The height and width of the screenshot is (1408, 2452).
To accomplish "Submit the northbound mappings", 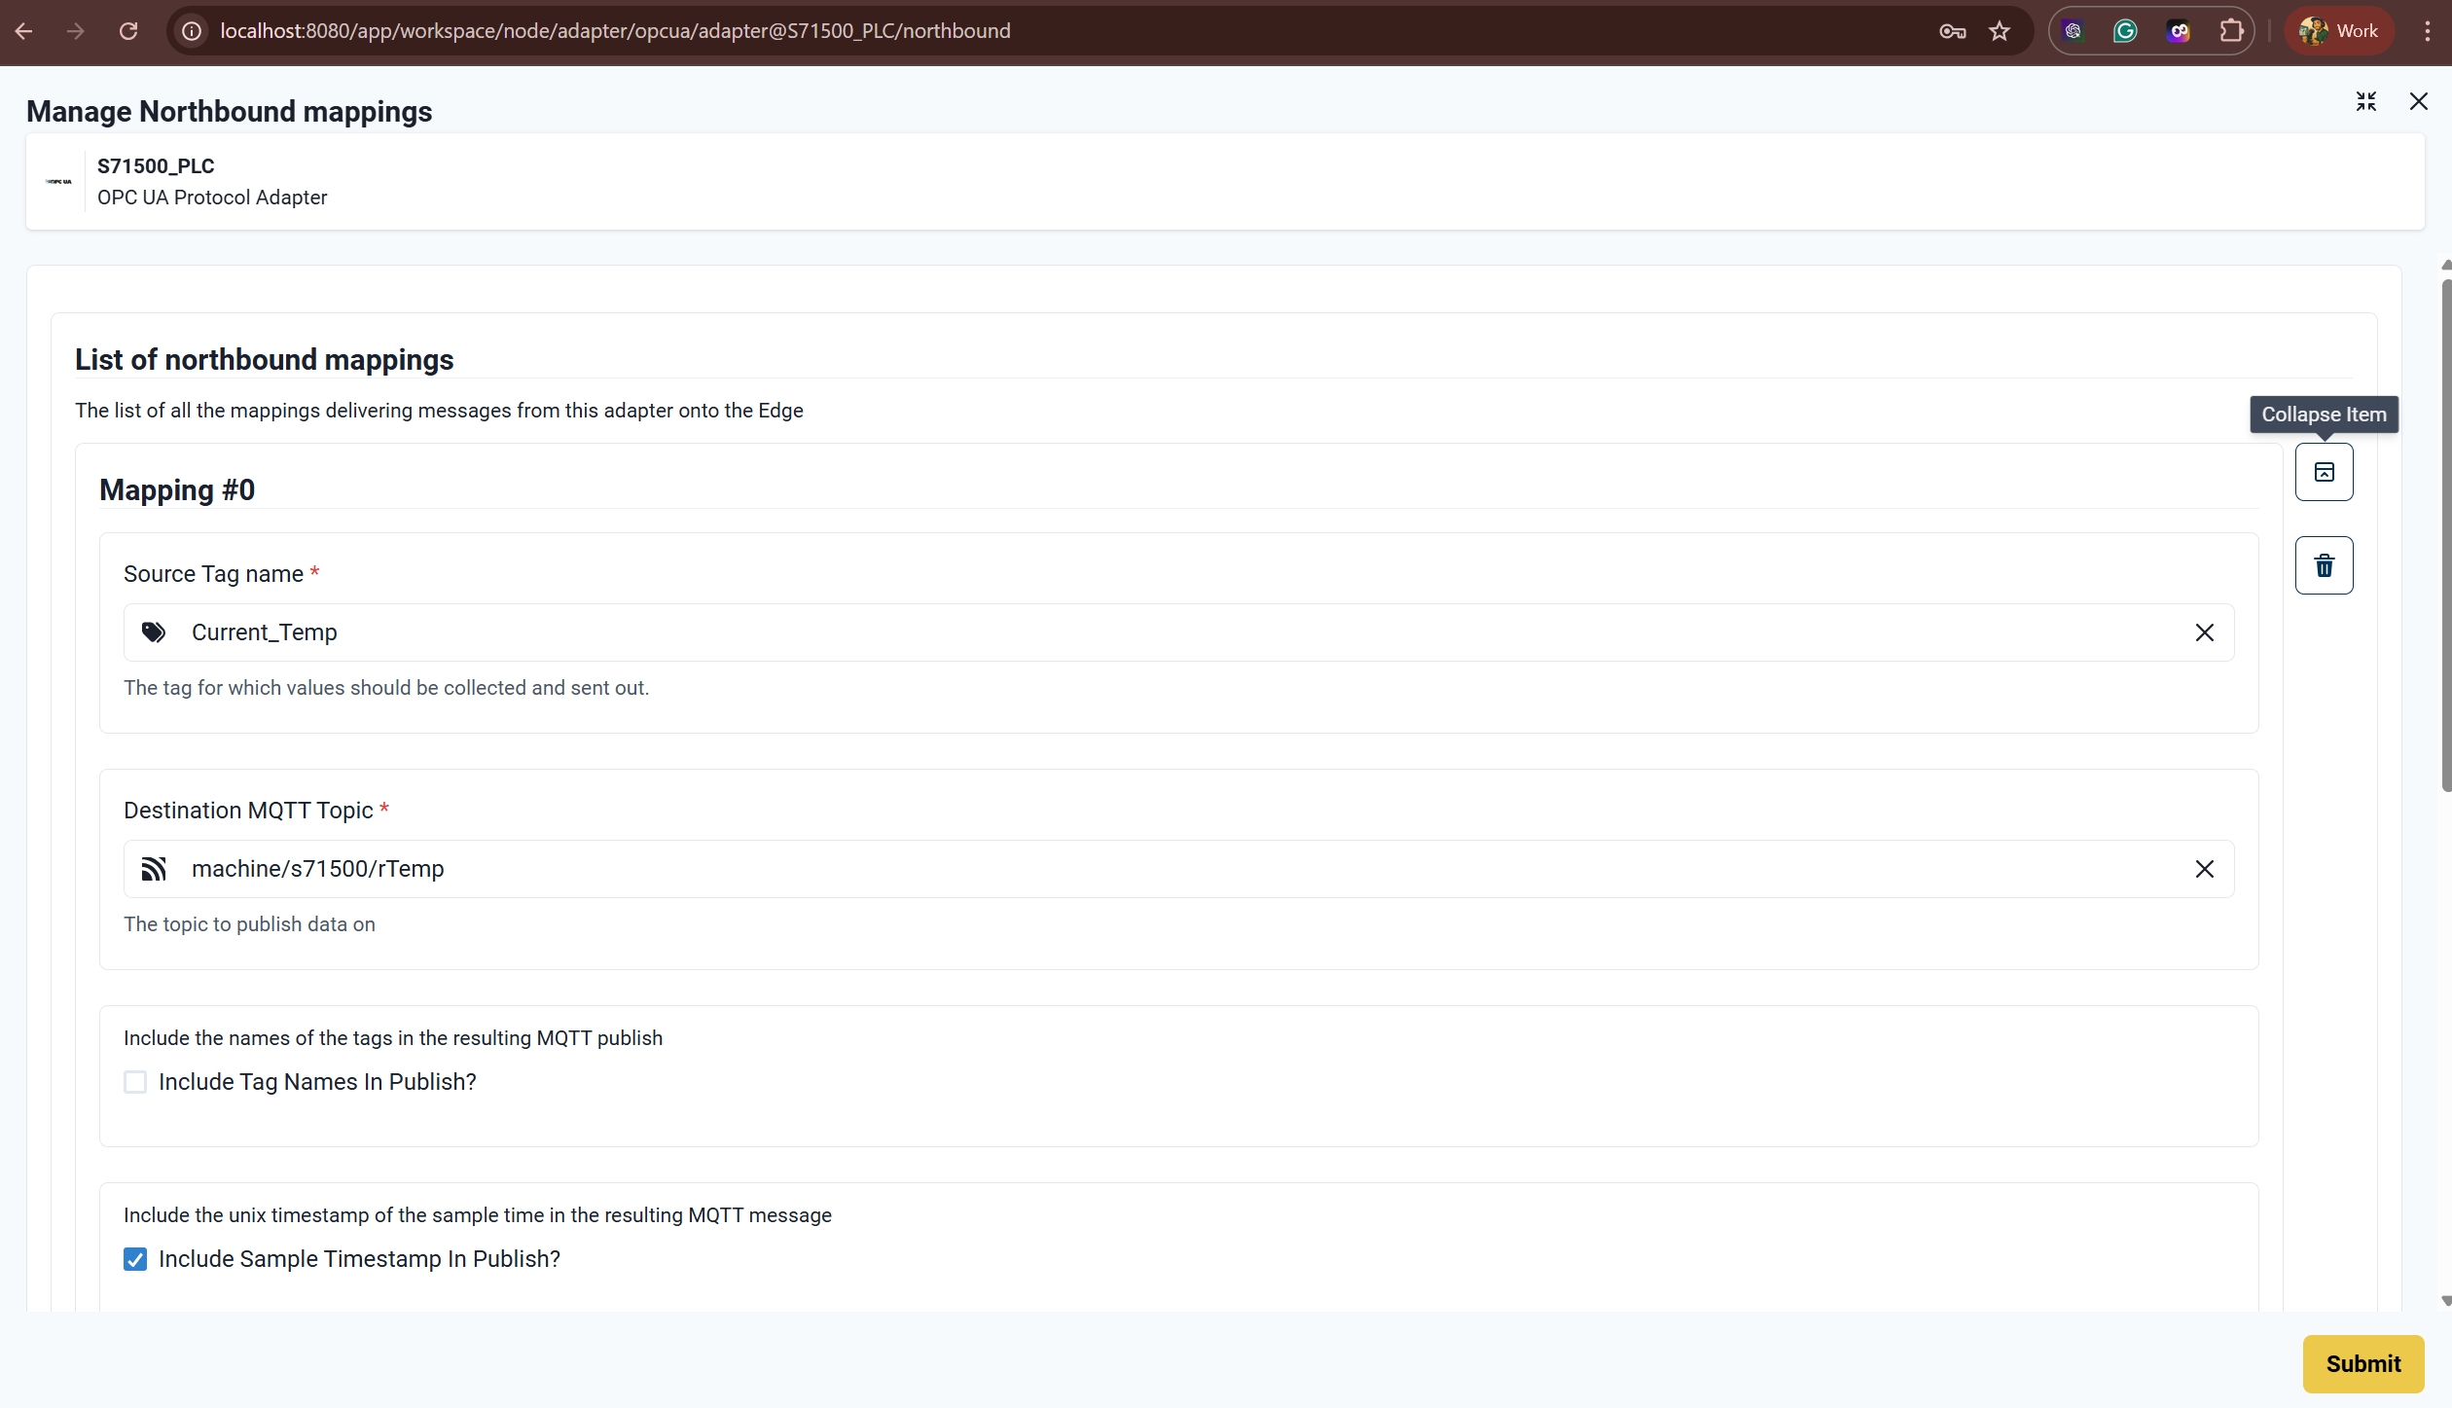I will pos(2362,1363).
